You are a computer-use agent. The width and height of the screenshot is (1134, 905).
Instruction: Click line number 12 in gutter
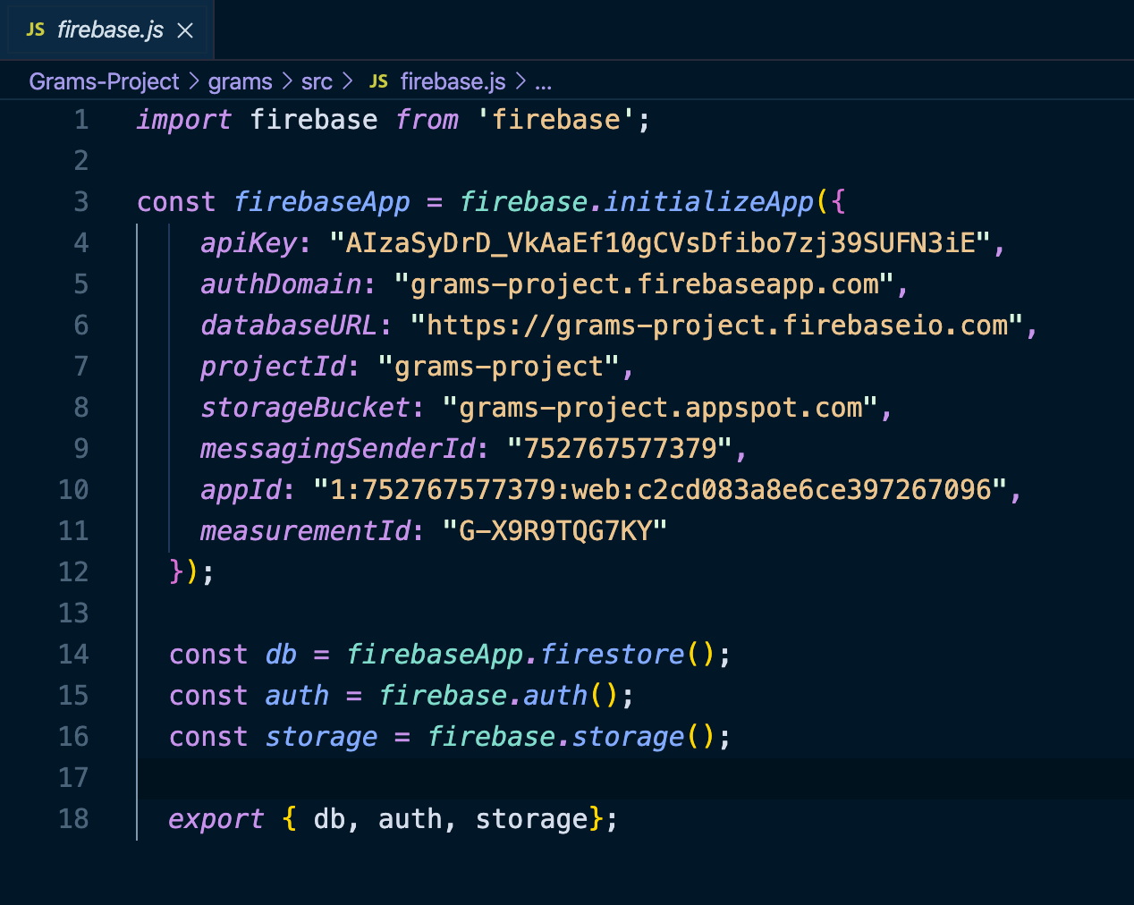[73, 572]
